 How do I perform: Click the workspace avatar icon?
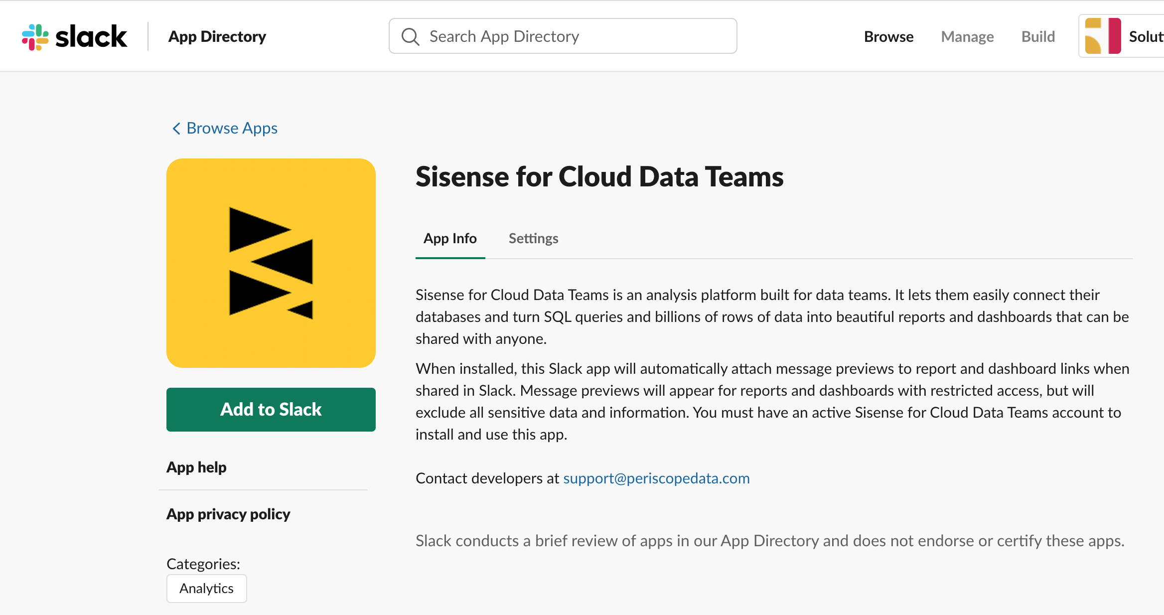tap(1103, 36)
